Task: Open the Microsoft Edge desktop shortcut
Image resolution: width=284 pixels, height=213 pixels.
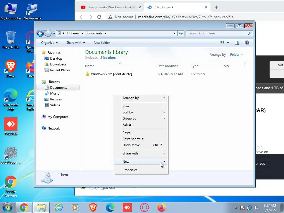Action: point(11,100)
